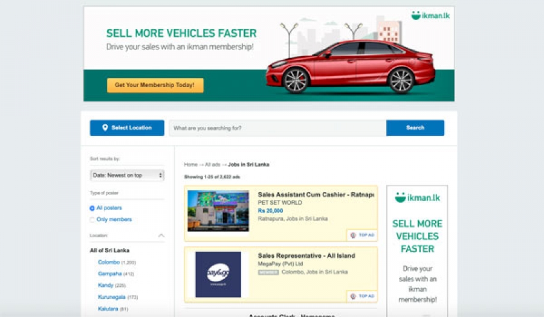Focus the 'What are you searching for?' field

tap(277, 128)
